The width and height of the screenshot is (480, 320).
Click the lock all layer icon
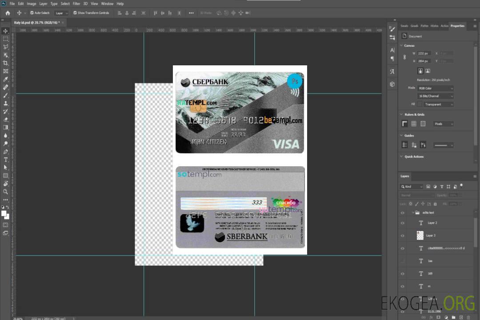[435, 204]
